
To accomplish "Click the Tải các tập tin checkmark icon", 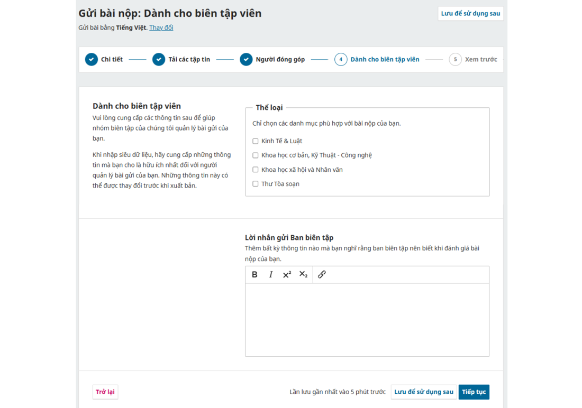I will point(159,60).
